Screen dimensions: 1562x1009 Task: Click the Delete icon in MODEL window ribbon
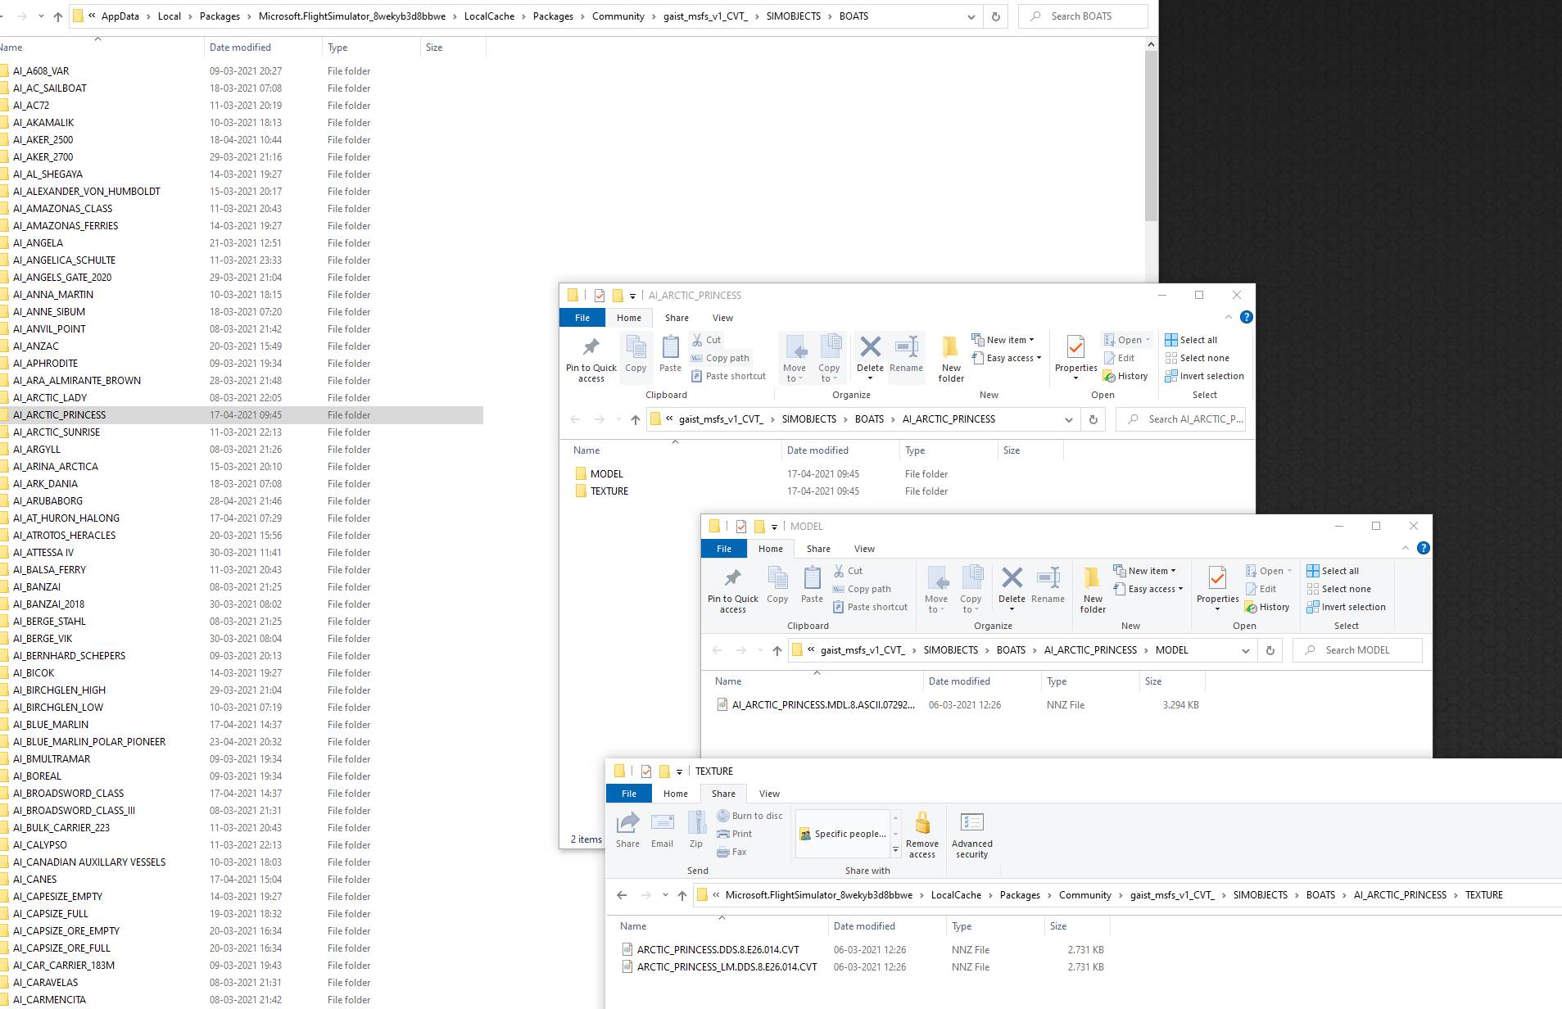pos(1012,577)
